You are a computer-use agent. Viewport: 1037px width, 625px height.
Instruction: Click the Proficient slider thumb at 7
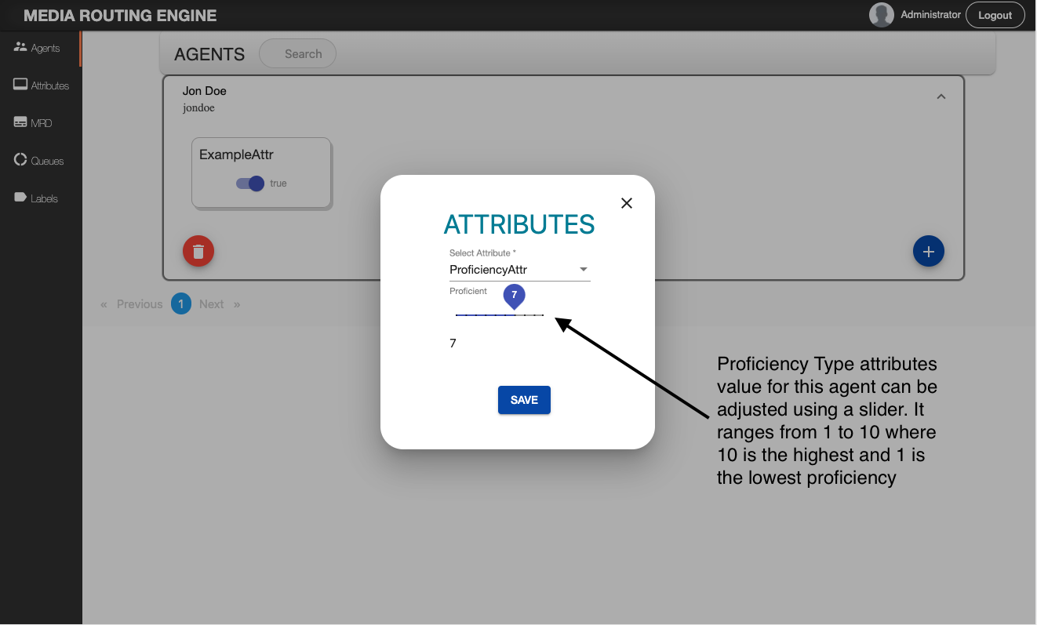[515, 314]
